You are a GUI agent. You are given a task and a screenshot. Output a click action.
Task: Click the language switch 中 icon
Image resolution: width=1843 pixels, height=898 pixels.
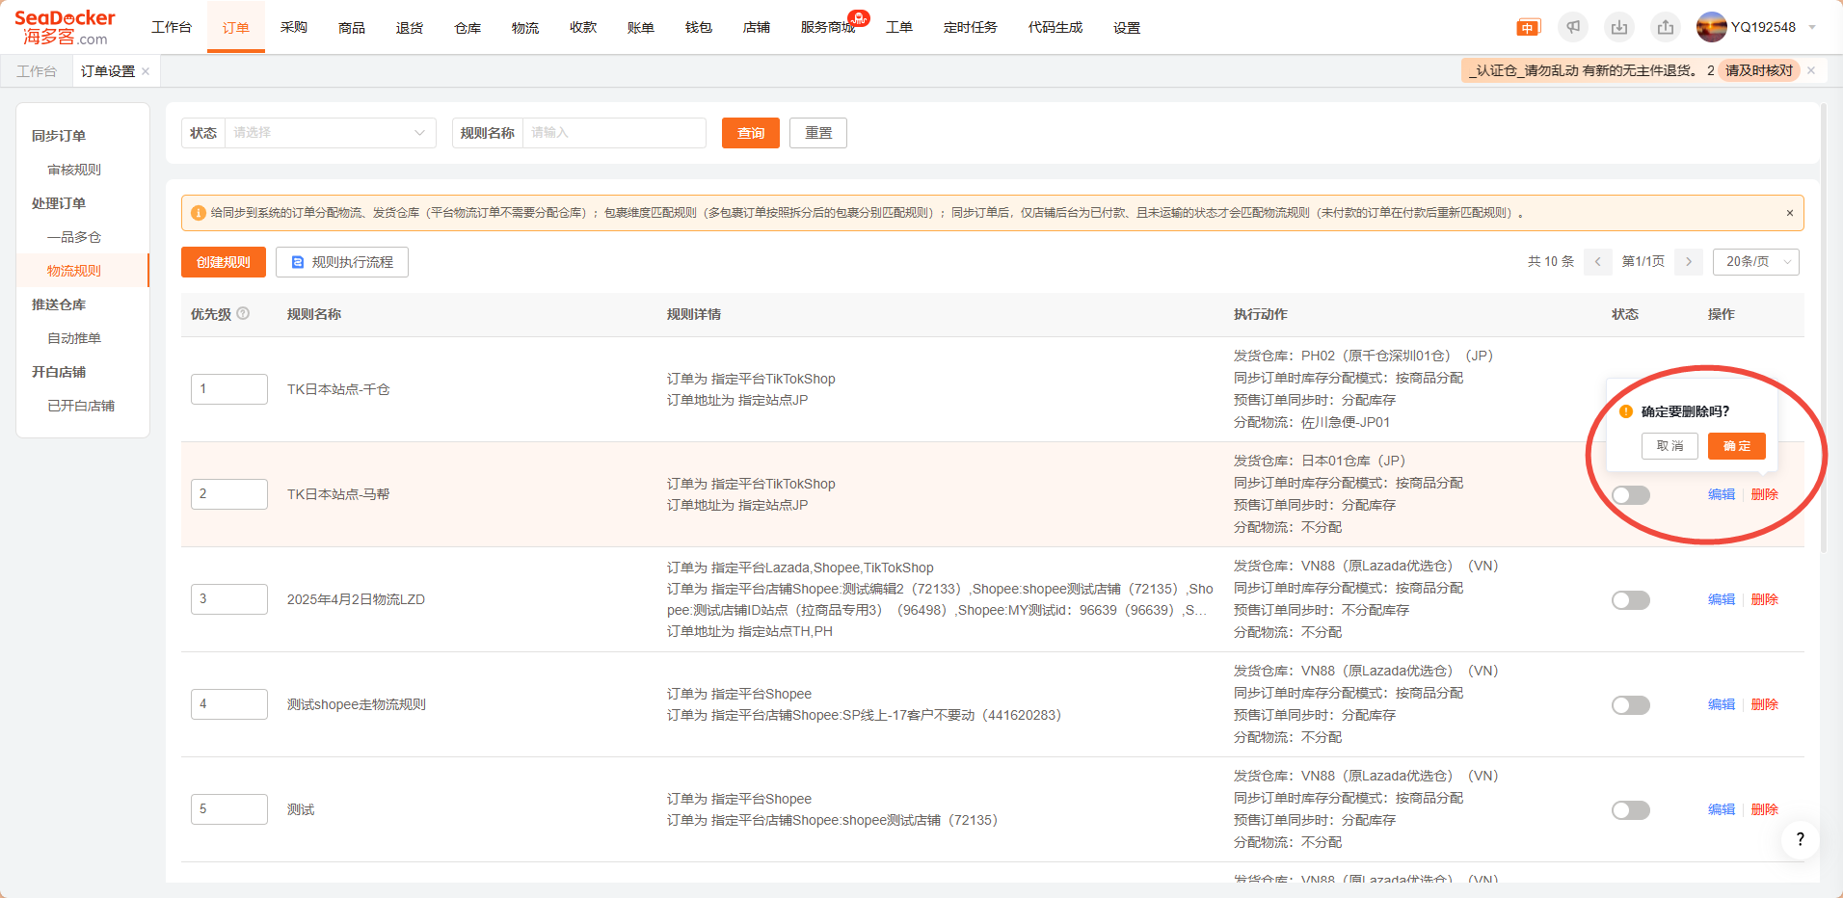[1528, 28]
